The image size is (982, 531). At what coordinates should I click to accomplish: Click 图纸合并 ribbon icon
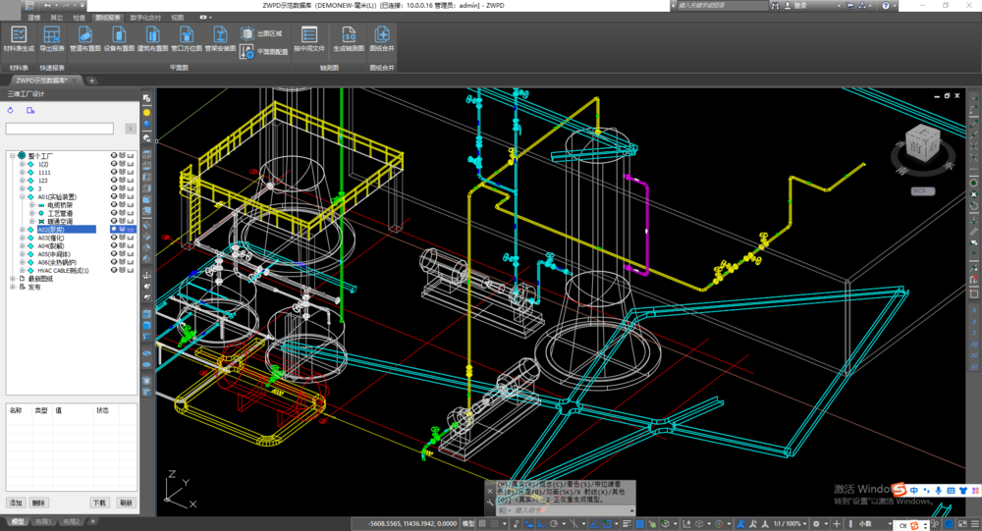tap(382, 39)
